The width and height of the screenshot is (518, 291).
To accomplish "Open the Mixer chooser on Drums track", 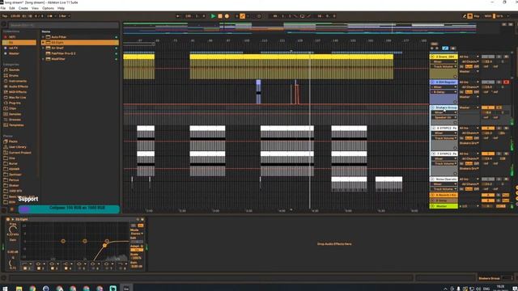I will click(x=444, y=61).
